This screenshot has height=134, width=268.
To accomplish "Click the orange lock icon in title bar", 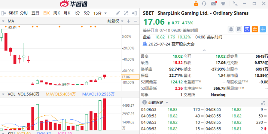I will [x=196, y=4].
